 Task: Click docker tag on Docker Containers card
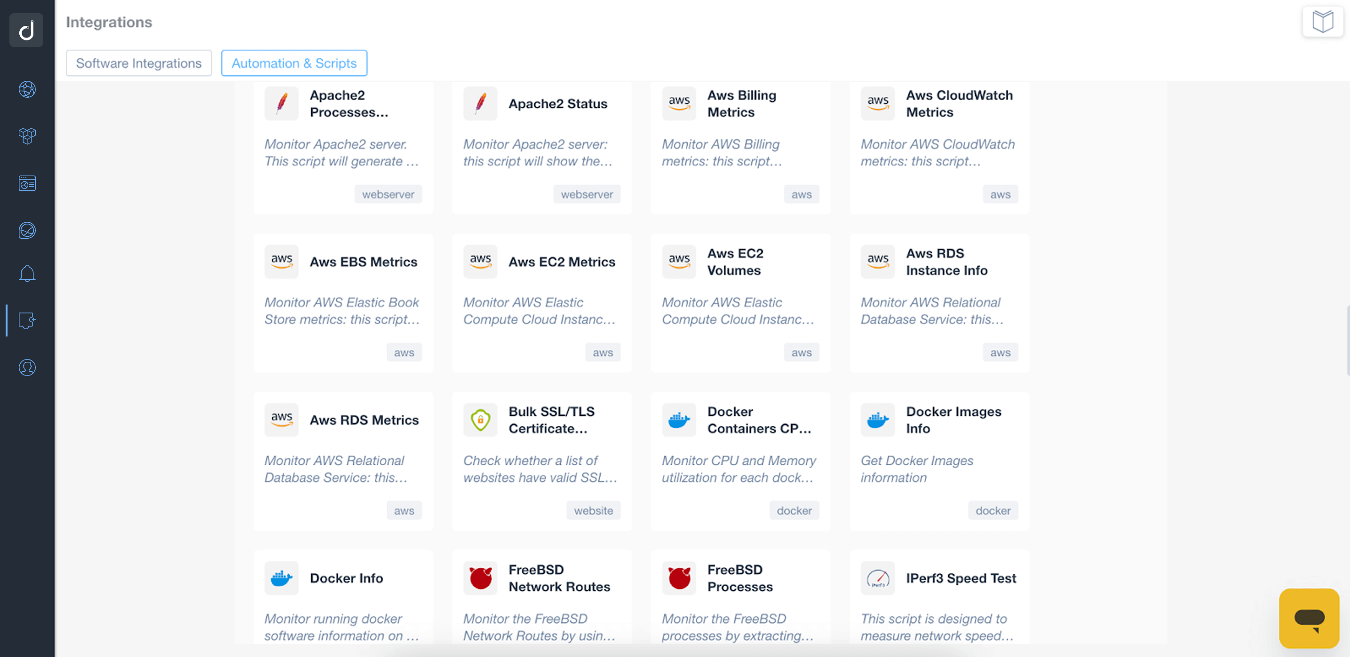(x=794, y=510)
